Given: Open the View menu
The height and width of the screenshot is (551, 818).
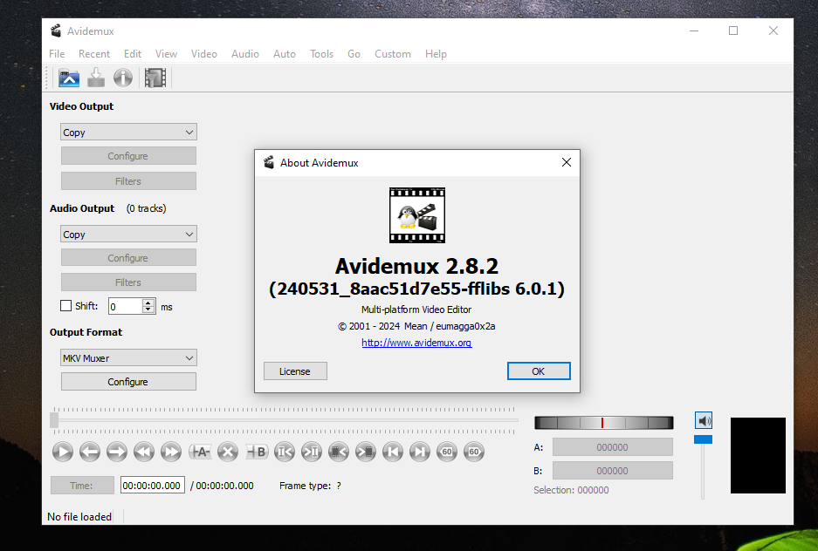Looking at the screenshot, I should pyautogui.click(x=166, y=54).
